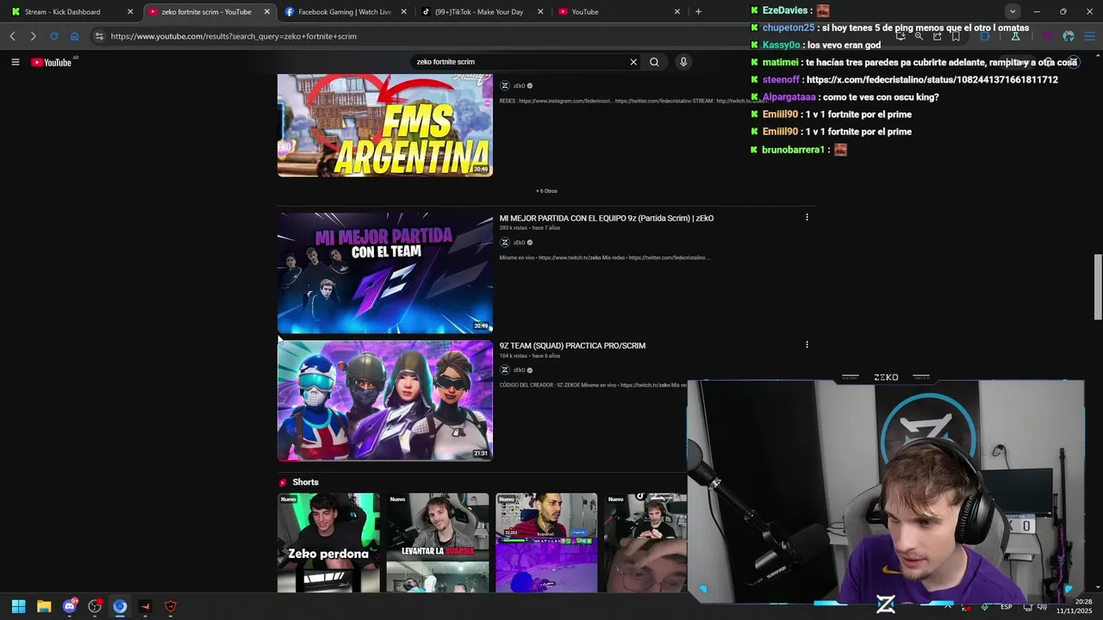The width and height of the screenshot is (1103, 620).
Task: Submit search with magnifier icon
Action: pyautogui.click(x=654, y=62)
